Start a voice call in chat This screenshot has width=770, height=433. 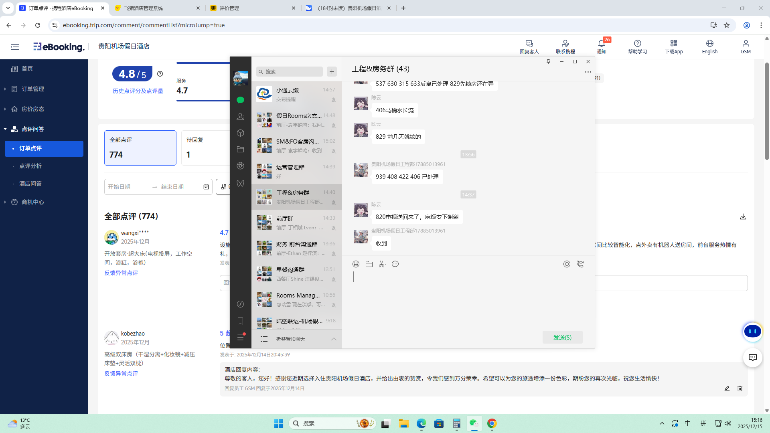pos(580,264)
